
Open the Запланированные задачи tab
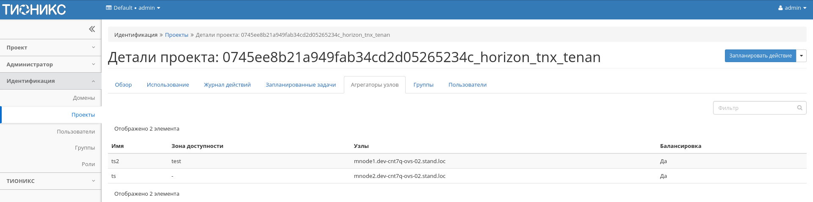click(301, 85)
